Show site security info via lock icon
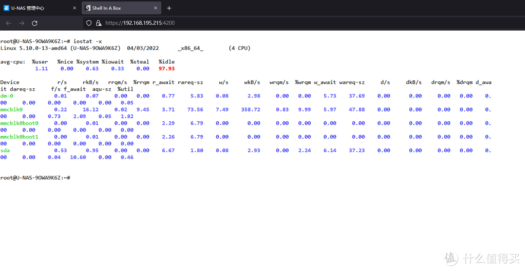525x271 pixels. coord(98,23)
